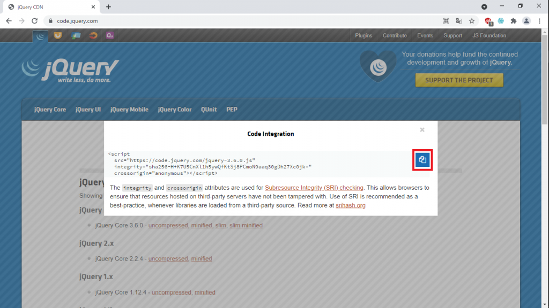The width and height of the screenshot is (549, 308).
Task: Bookmark this page with the star
Action: (x=471, y=20)
